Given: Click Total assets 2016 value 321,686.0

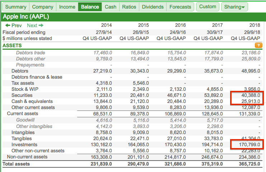Looking at the screenshot, I should [175, 164].
